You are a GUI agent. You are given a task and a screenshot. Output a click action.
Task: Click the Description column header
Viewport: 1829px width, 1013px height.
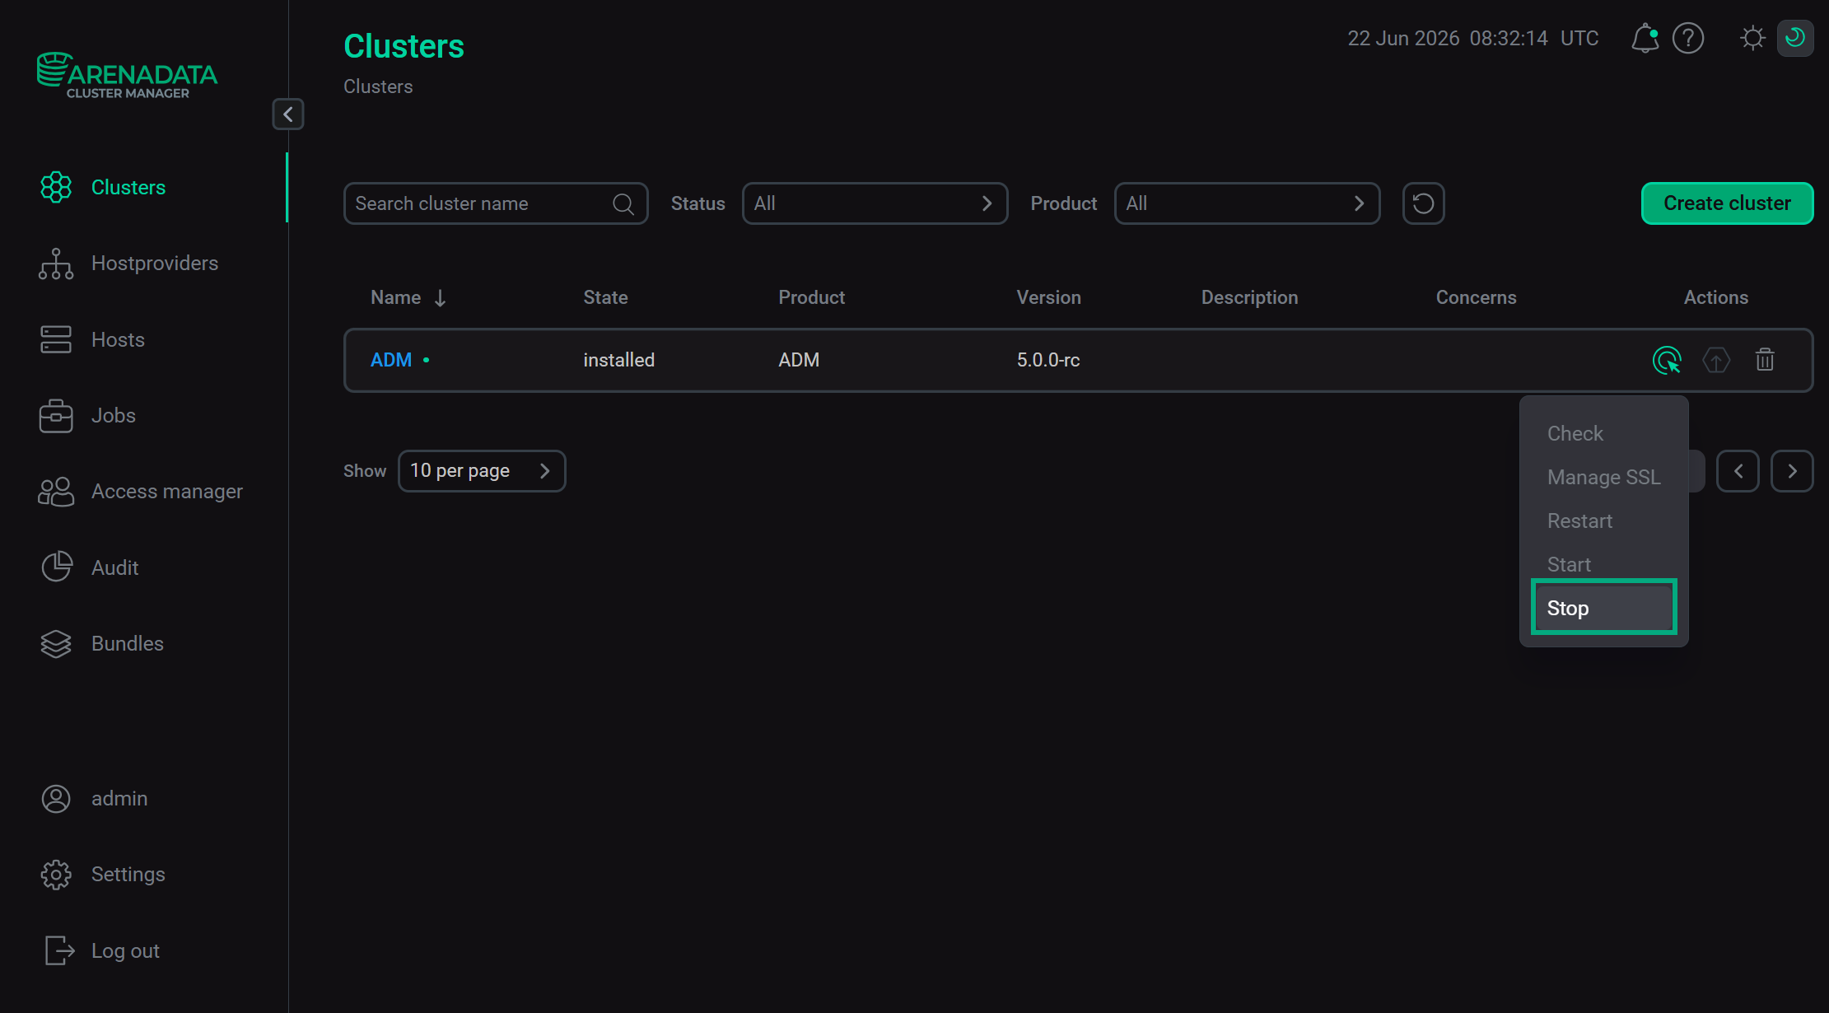coord(1249,297)
